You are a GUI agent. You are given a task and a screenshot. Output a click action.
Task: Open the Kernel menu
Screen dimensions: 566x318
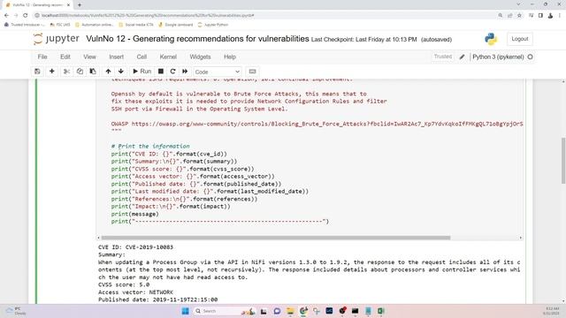pyautogui.click(x=168, y=57)
